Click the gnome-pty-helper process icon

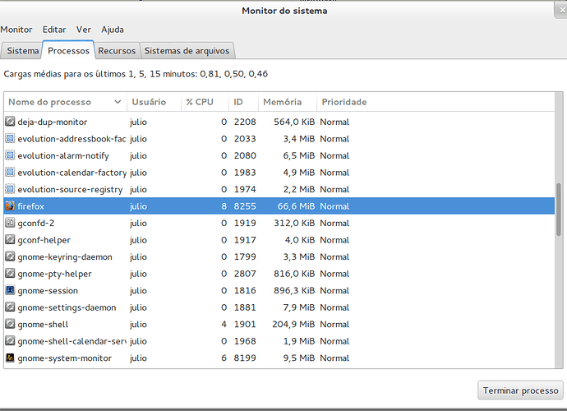point(10,274)
